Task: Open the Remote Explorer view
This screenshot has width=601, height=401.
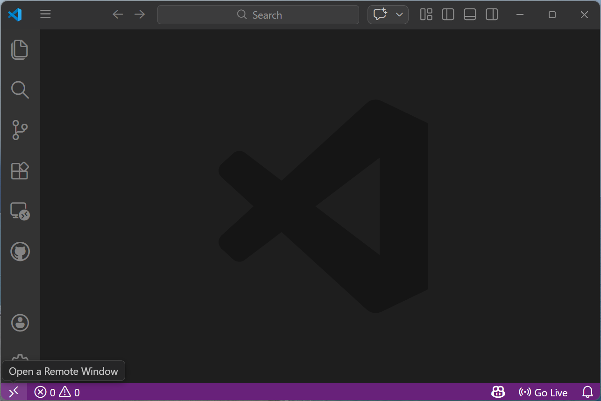Action: pyautogui.click(x=20, y=211)
